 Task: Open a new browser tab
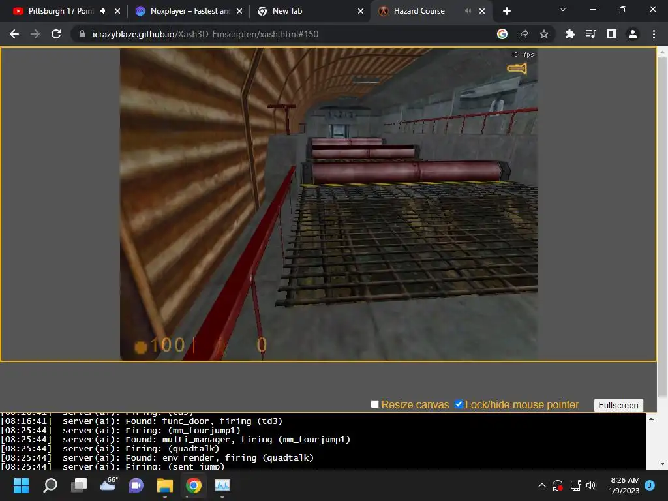pos(506,11)
